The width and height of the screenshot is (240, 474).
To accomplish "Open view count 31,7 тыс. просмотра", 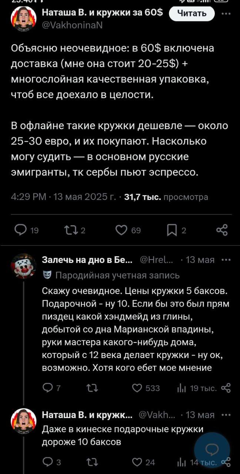I will pos(166,197).
